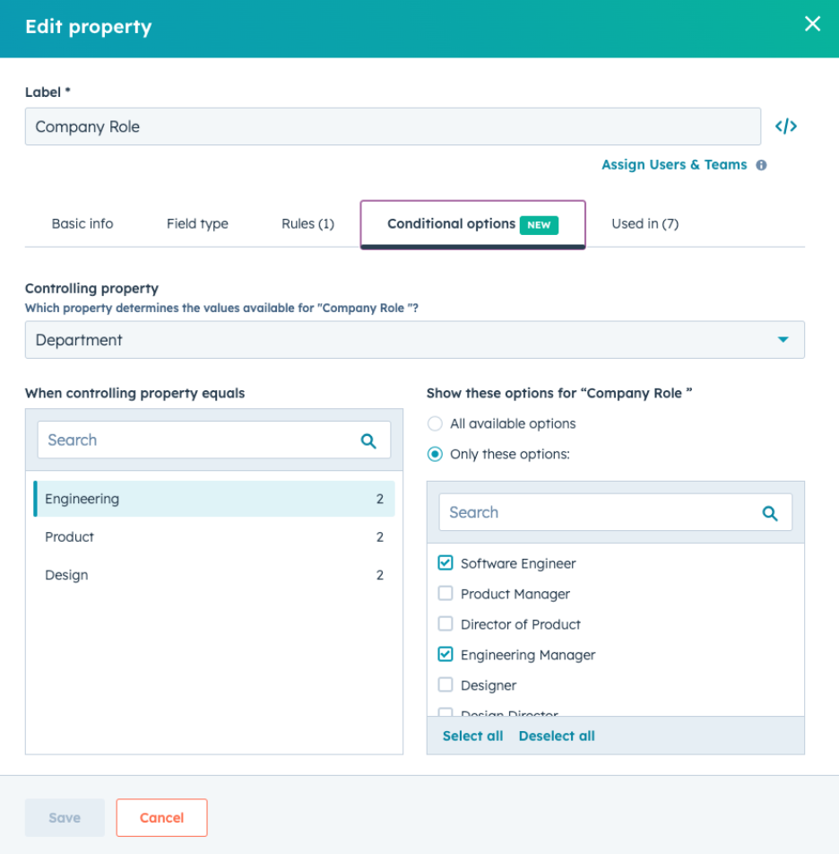Image resolution: width=839 pixels, height=854 pixels.
Task: Uncheck the Engineering Manager checkbox
Action: [x=445, y=654]
